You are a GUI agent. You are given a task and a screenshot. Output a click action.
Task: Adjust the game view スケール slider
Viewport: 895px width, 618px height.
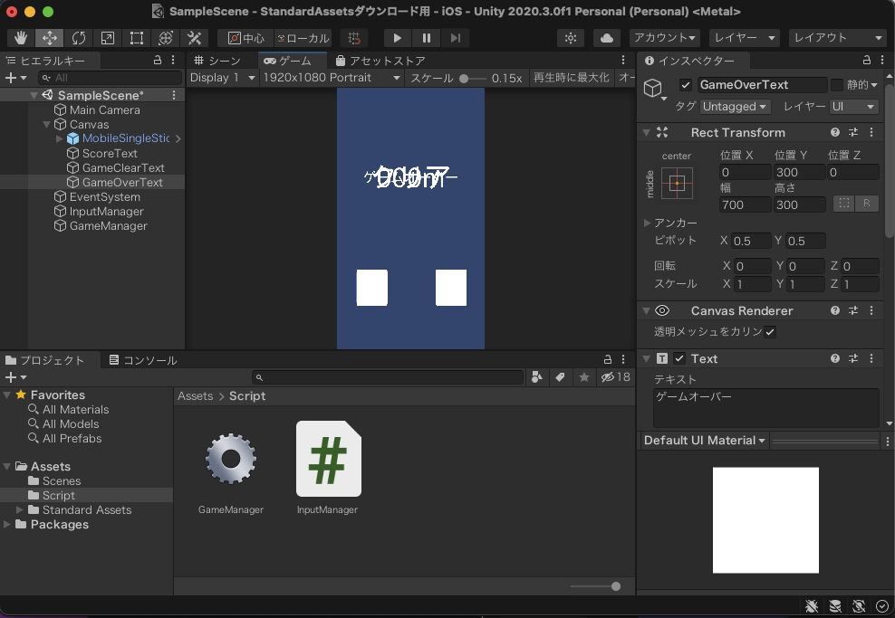coord(466,79)
